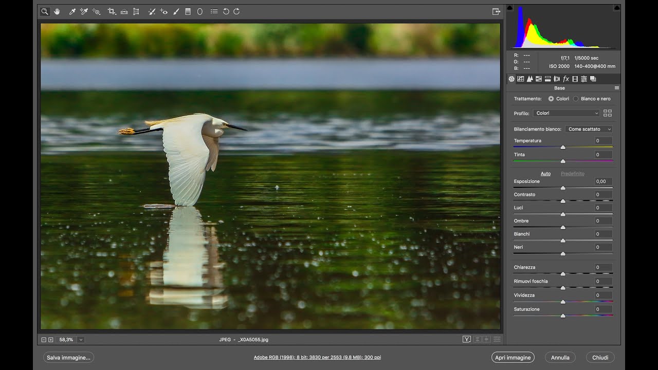Open the Split Toning panel tab

pos(548,79)
